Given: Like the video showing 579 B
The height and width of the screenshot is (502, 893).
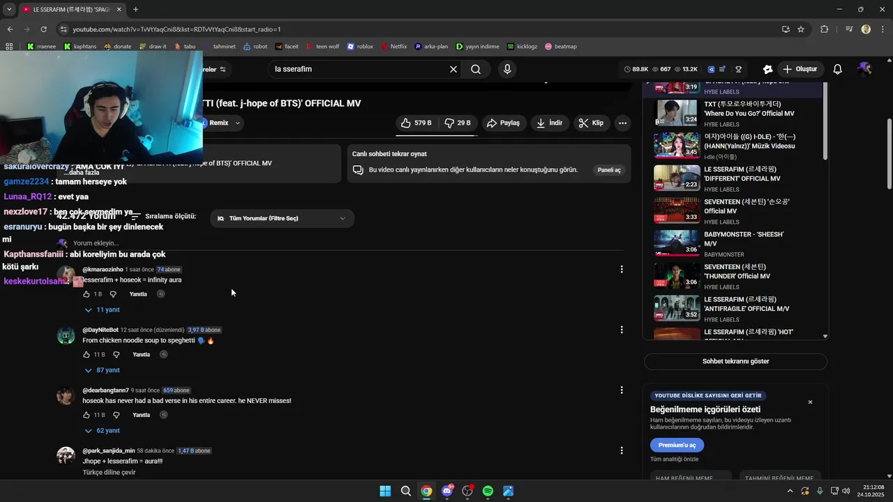Looking at the screenshot, I should [x=416, y=123].
